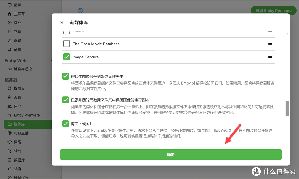Click the 转码 transcoding icon

(9, 151)
